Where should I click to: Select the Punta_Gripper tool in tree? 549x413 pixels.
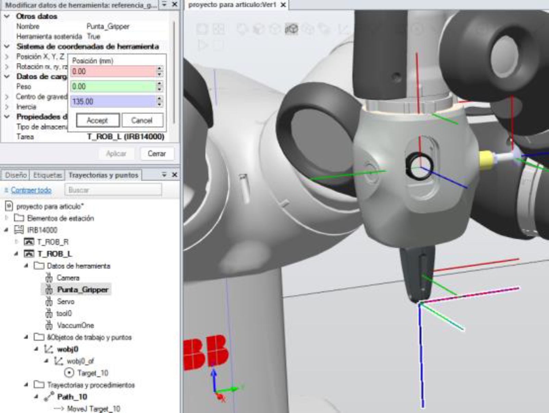click(x=82, y=290)
